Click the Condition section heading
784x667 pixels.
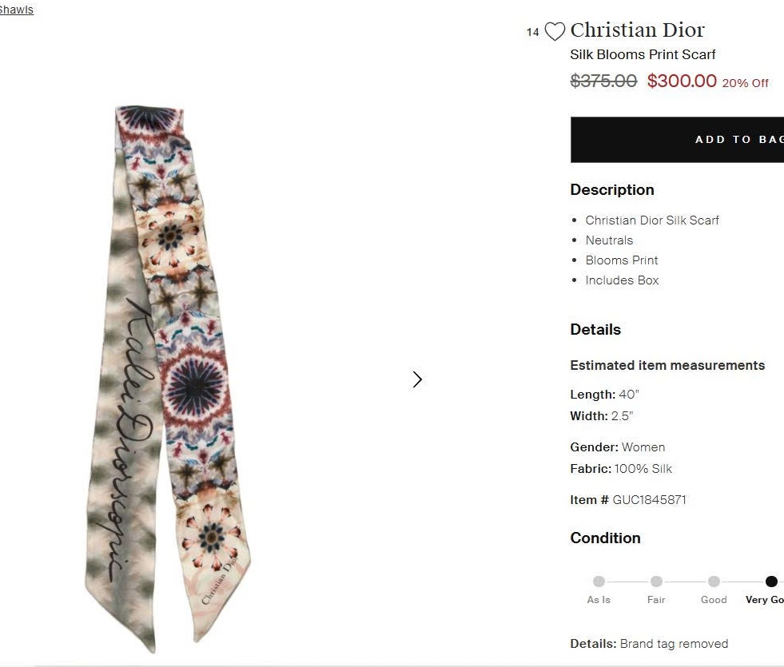[x=605, y=538]
